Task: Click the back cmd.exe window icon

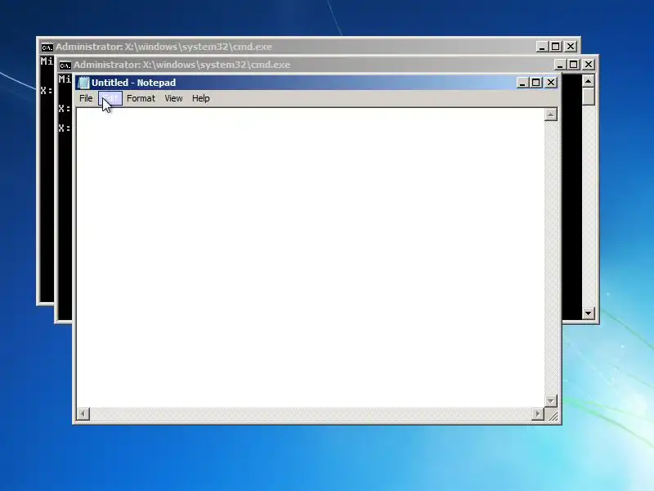Action: [47, 47]
